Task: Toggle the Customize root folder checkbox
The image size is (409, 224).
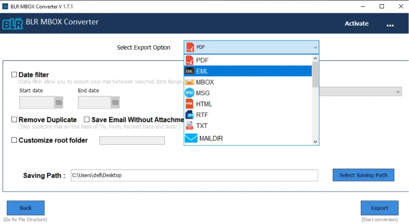Action: point(14,140)
